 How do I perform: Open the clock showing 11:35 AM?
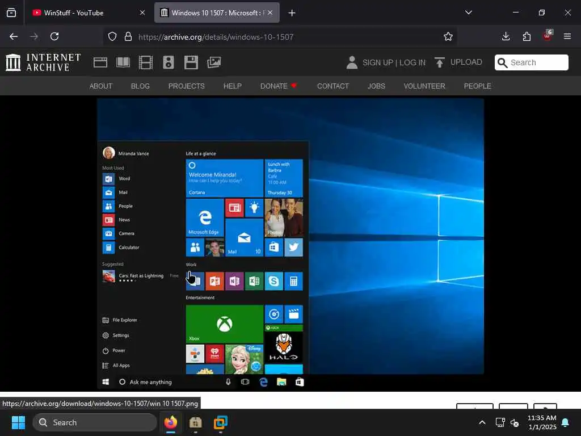[542, 422]
